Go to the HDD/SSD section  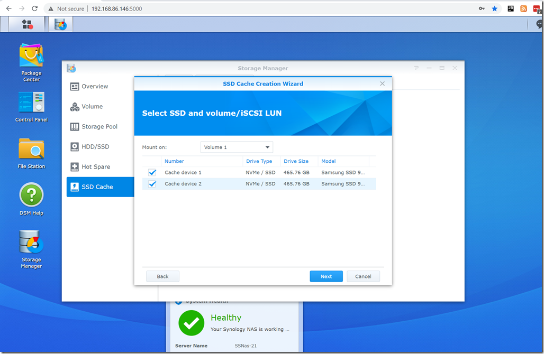coord(100,146)
